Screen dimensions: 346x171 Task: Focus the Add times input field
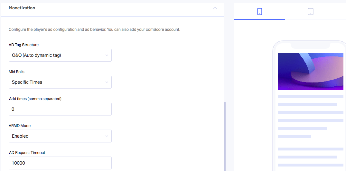[x=60, y=109]
